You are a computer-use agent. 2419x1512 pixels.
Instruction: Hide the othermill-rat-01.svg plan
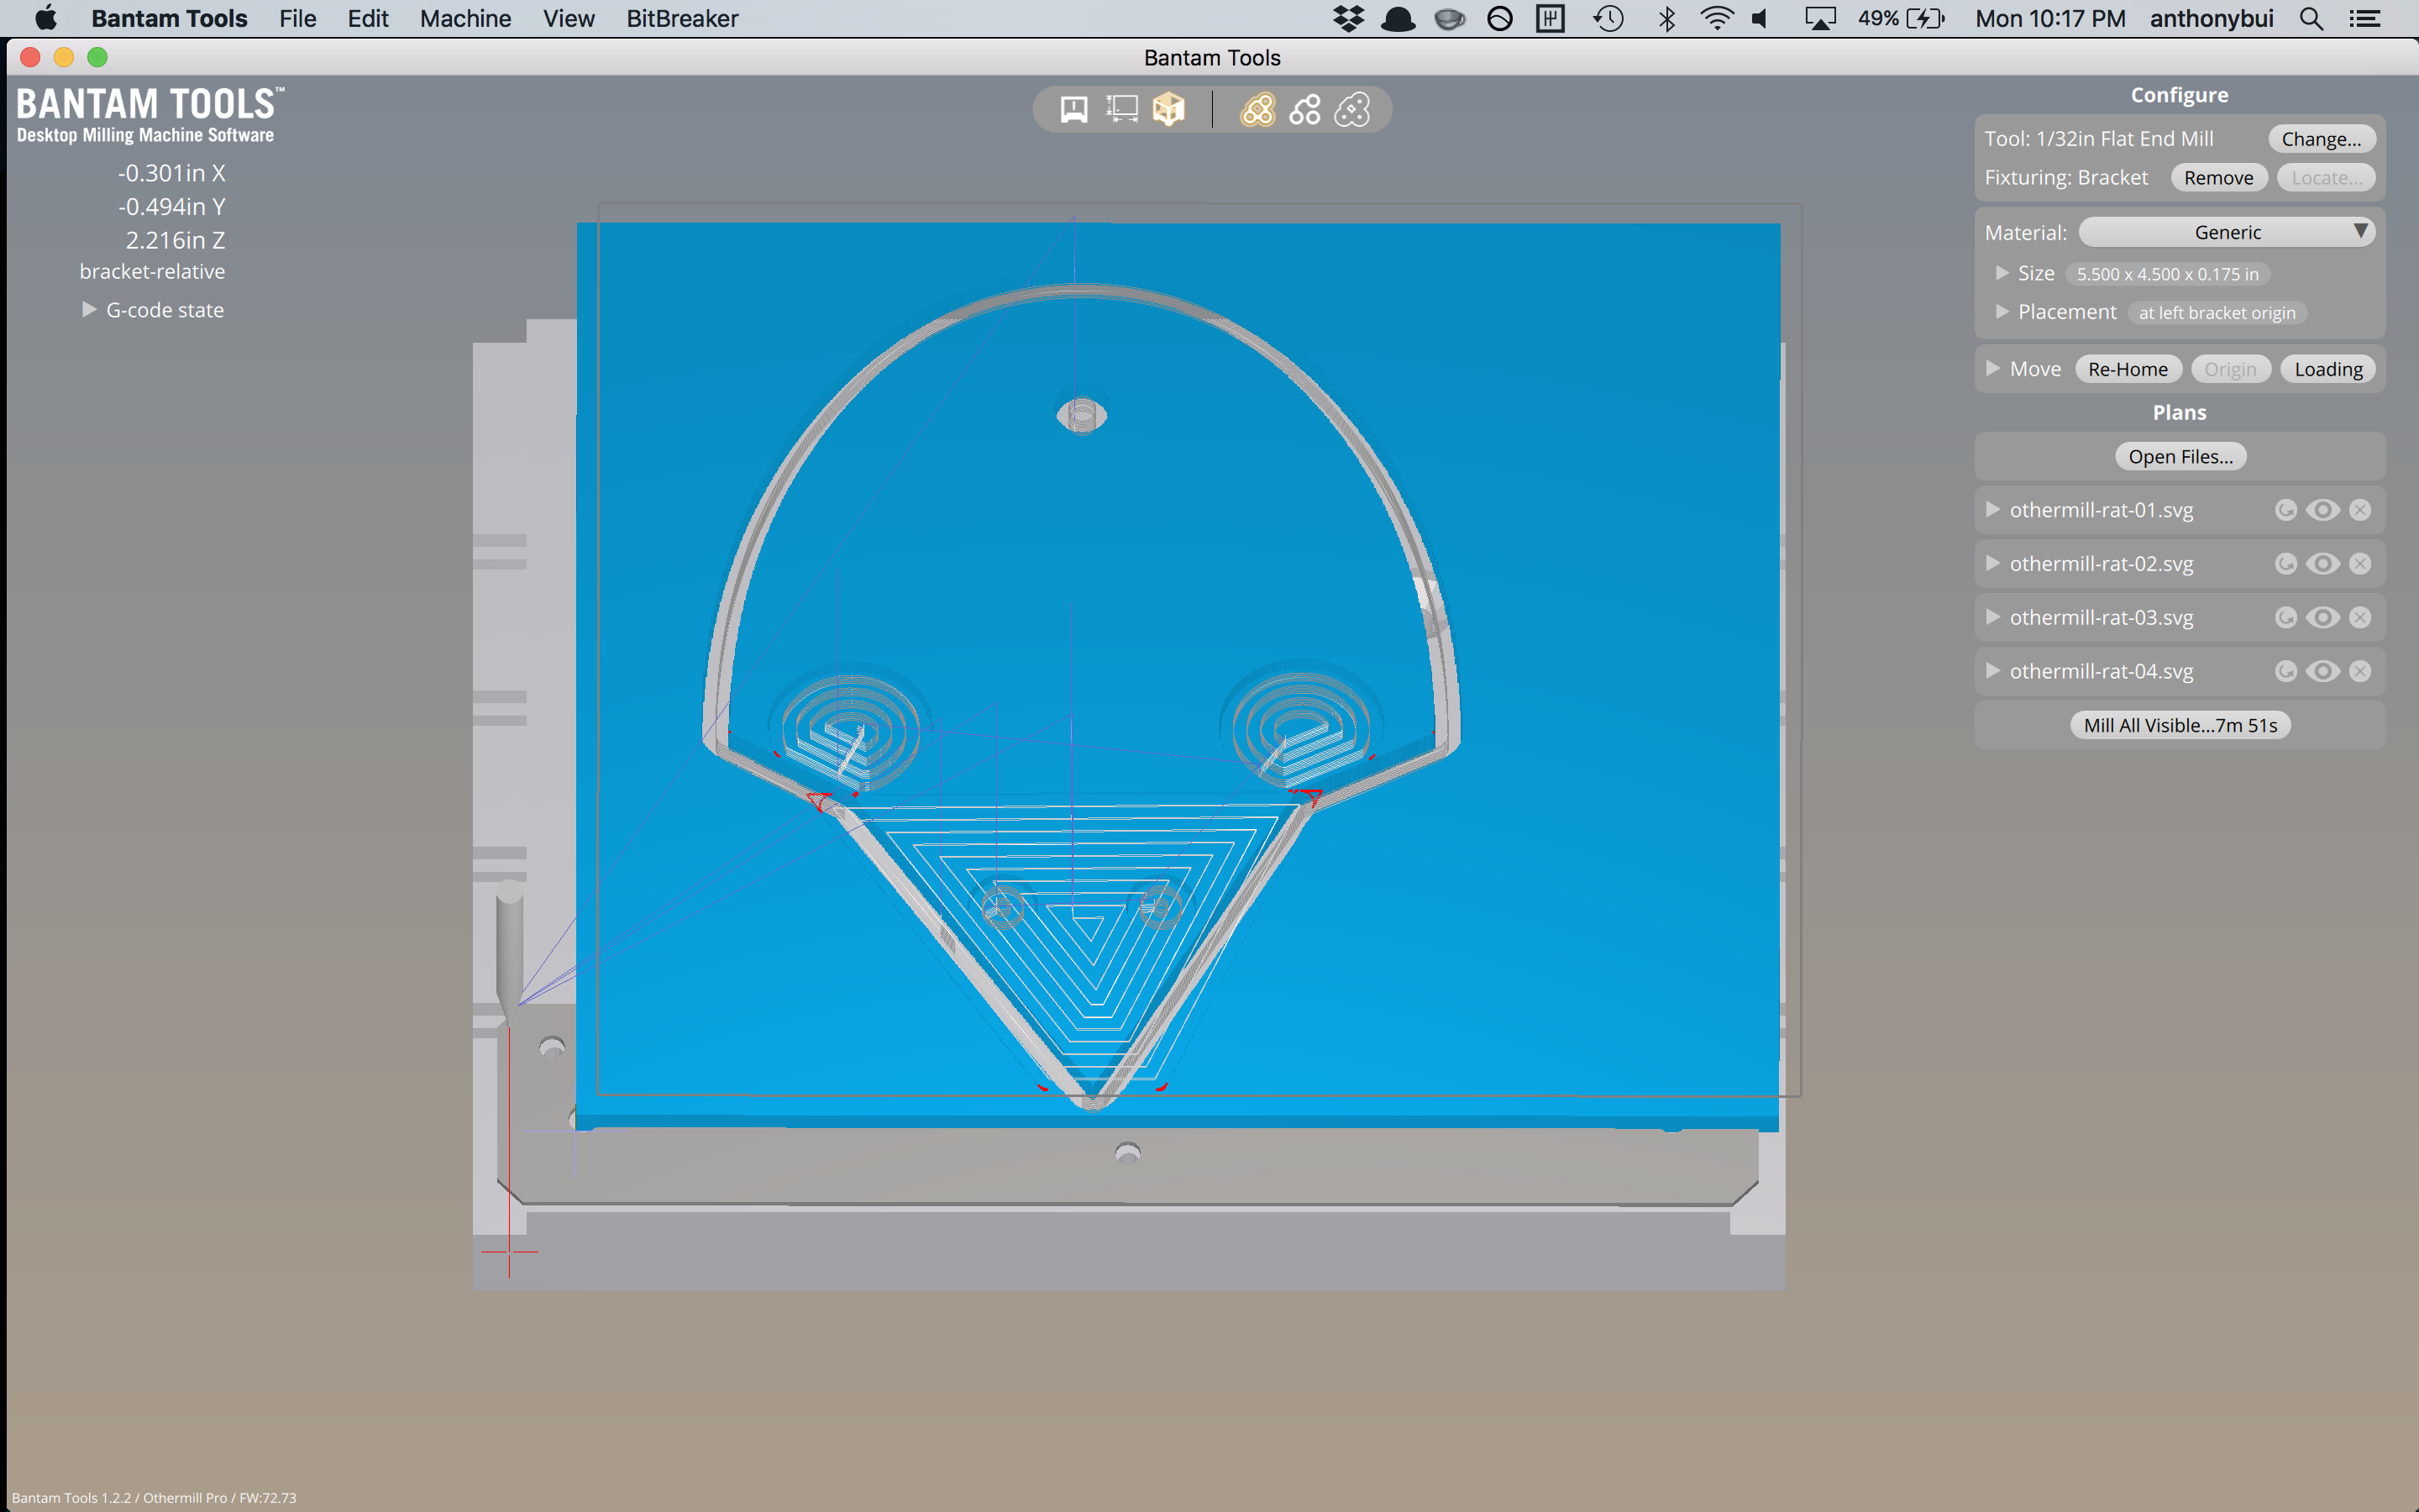tap(2323, 510)
